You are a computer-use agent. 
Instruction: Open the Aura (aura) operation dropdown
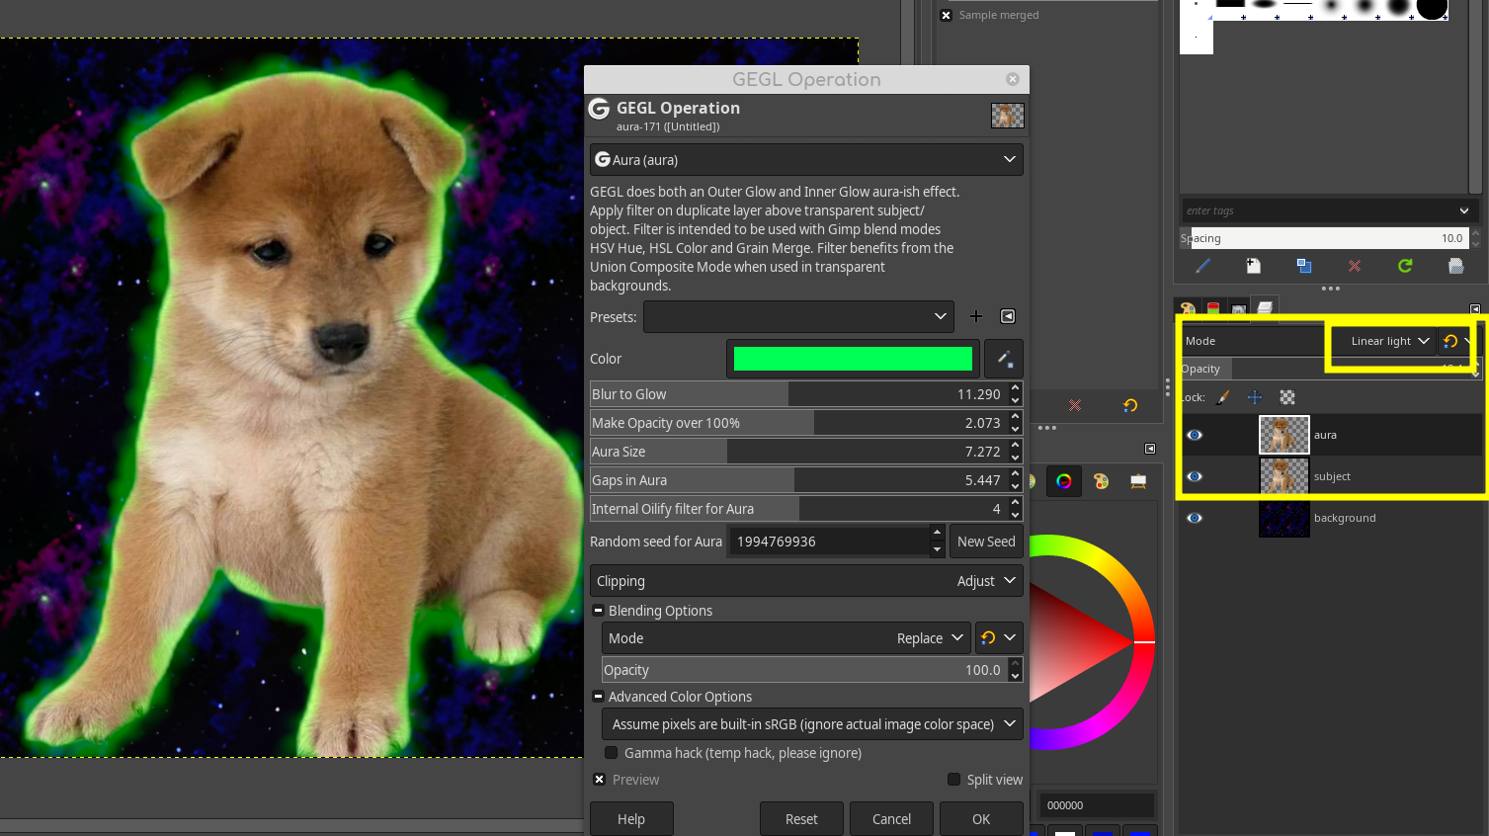point(806,159)
